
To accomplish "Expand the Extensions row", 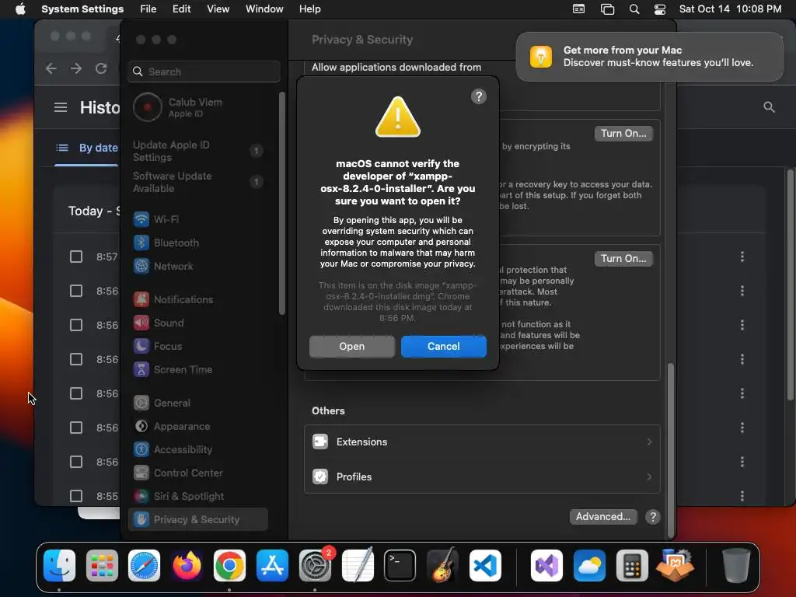I will (482, 442).
